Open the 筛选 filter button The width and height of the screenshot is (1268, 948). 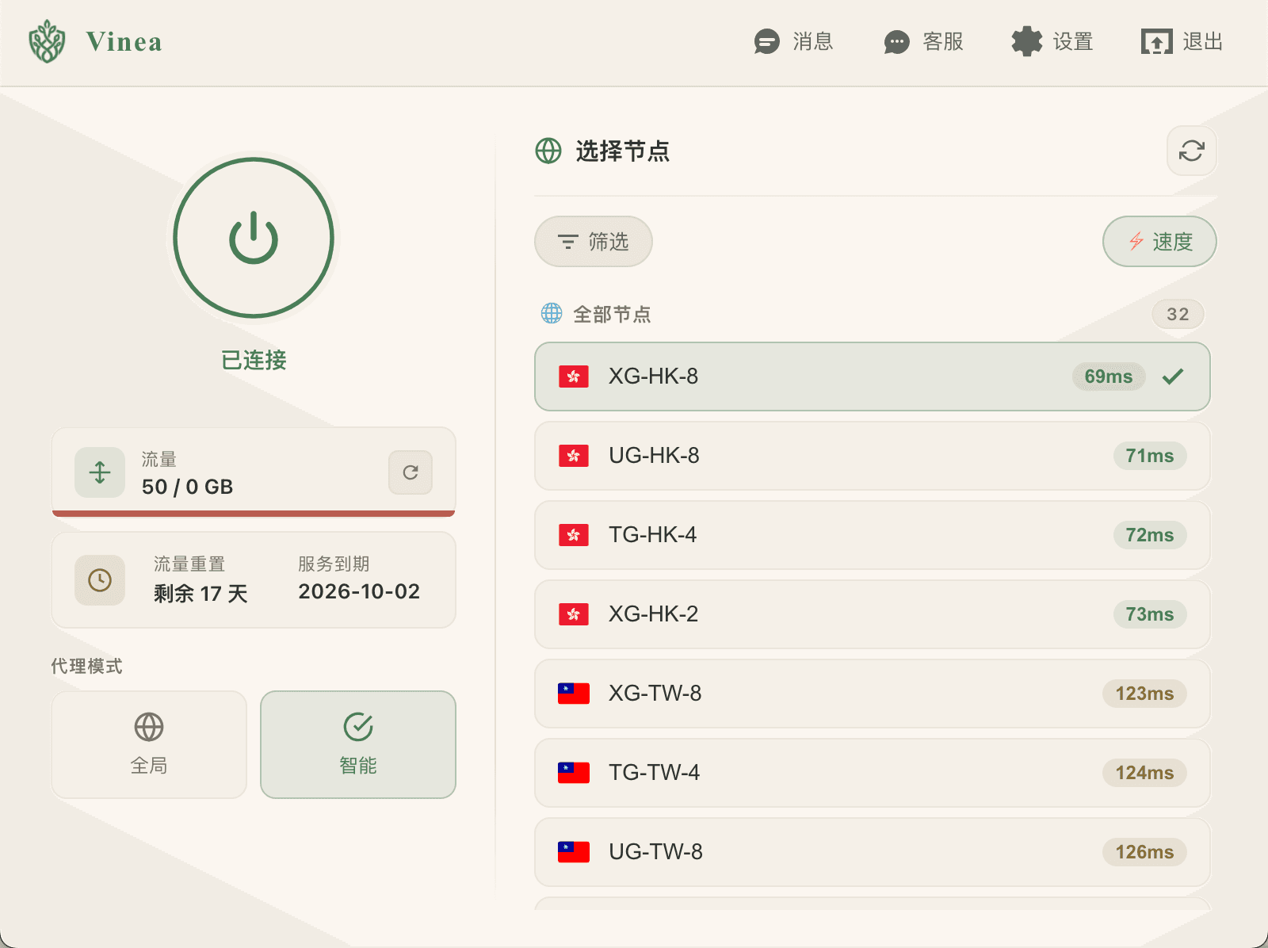click(x=594, y=242)
